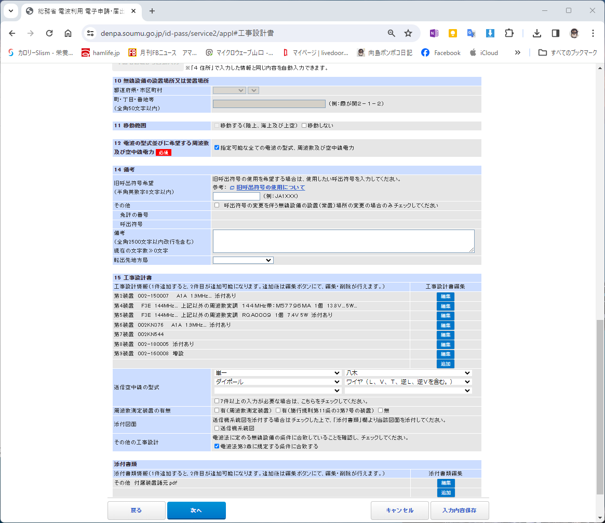Viewport: 605px width, 523px height.
Task: Open the Facebook bookmark
Action: coord(440,53)
